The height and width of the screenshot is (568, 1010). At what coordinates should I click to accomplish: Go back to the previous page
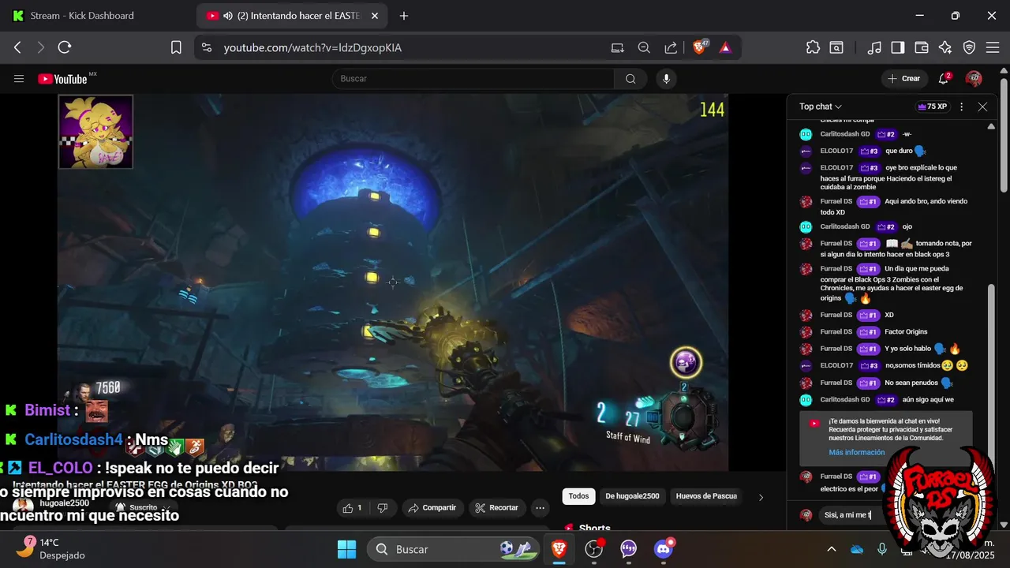(17, 47)
